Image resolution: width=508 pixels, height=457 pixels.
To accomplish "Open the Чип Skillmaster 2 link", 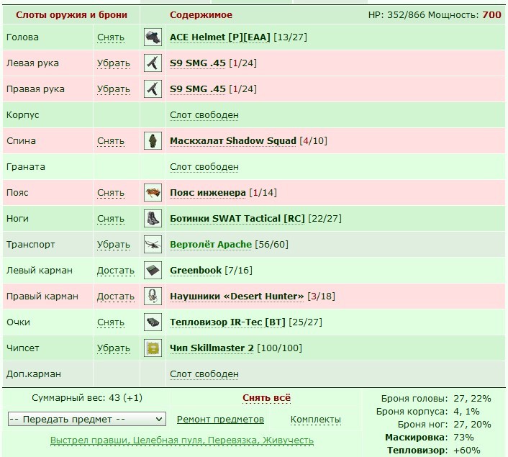I will 212,348.
